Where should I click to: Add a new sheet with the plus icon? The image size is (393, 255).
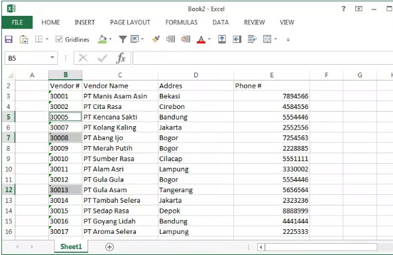point(109,247)
